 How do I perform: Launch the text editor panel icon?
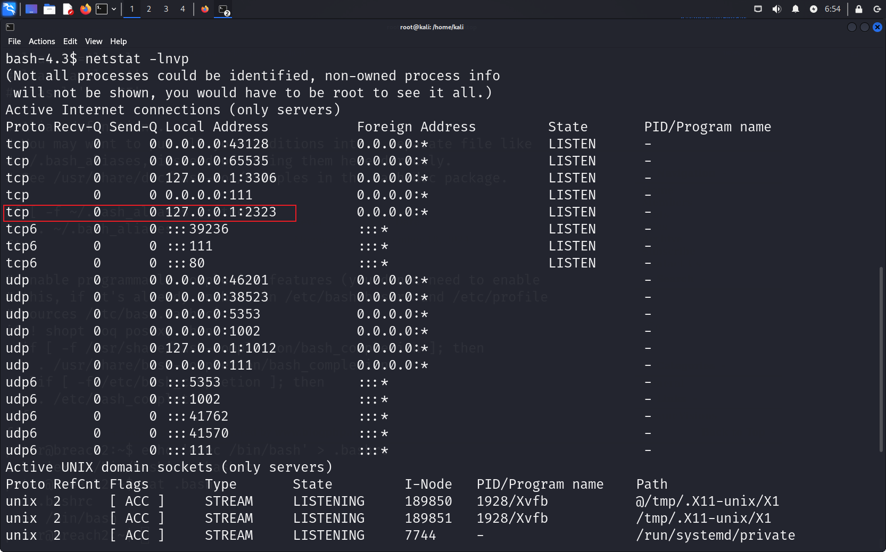pos(68,9)
